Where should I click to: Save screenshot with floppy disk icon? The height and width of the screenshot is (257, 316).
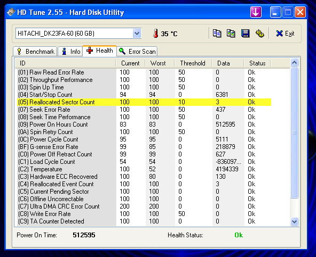tap(245, 34)
